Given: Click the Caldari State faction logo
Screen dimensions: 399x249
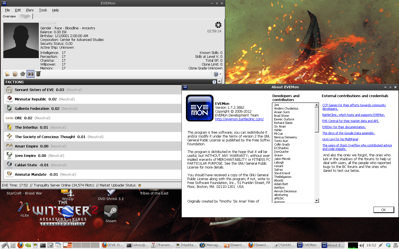Looking at the screenshot, I should click(x=9, y=165).
